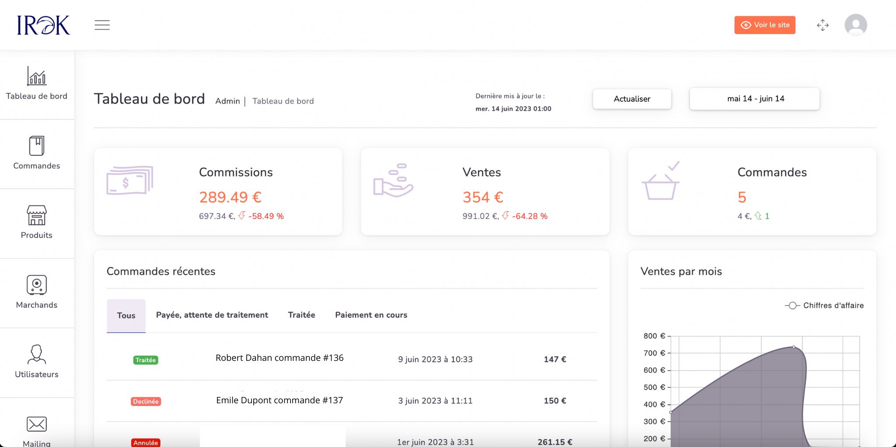
Task: Click the Voir le site button
Action: point(765,25)
